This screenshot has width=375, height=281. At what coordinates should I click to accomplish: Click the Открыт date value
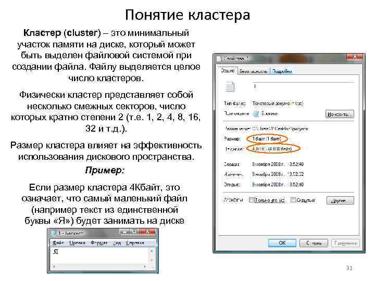tap(278, 184)
